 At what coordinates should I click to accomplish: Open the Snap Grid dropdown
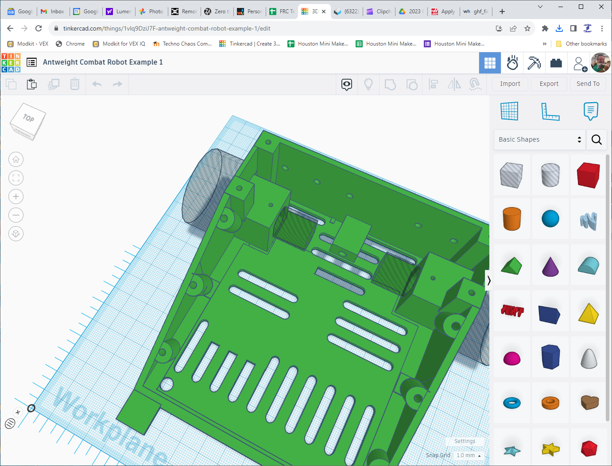click(468, 455)
